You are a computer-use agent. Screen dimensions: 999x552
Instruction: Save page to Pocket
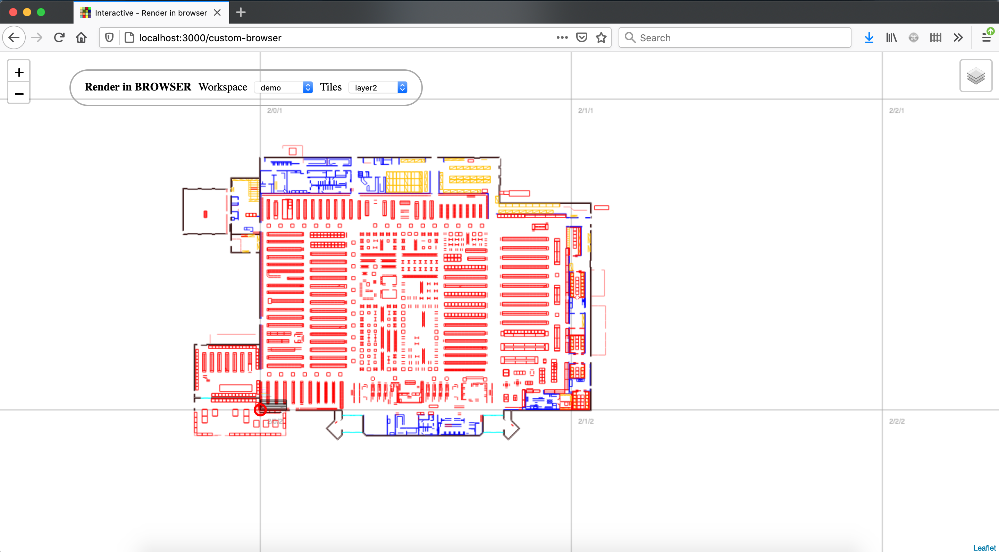pos(581,37)
